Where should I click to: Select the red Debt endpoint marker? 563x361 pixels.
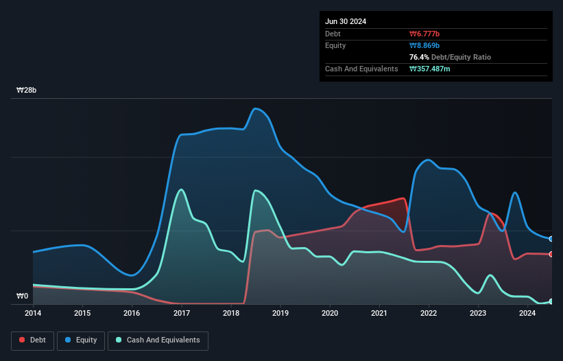coord(551,255)
